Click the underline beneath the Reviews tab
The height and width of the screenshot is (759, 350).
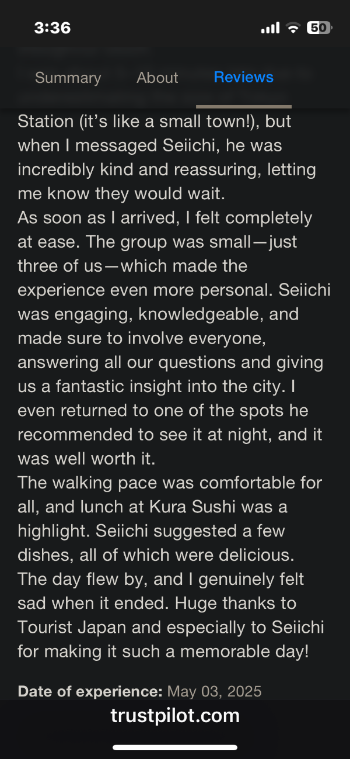[x=243, y=106]
